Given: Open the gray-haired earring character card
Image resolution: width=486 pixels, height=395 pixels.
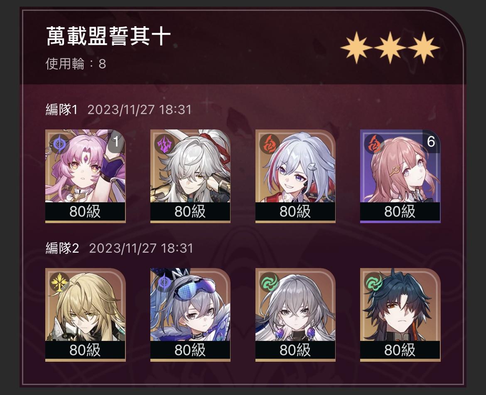Looking at the screenshot, I should point(295,315).
